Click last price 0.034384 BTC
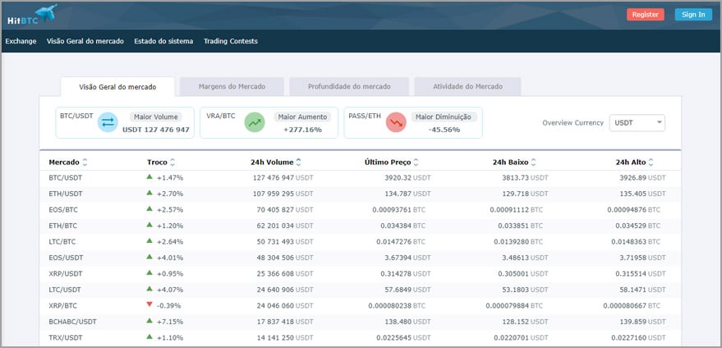 [x=403, y=226]
